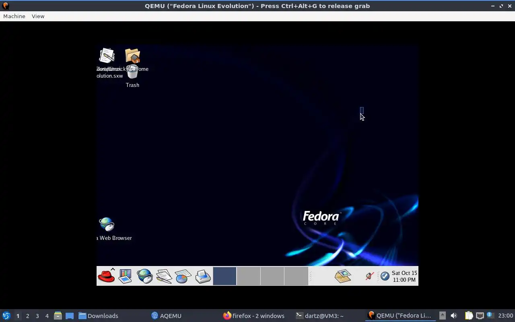Switch to Downloads window in taskbar
Image resolution: width=515 pixels, height=322 pixels.
(110, 316)
